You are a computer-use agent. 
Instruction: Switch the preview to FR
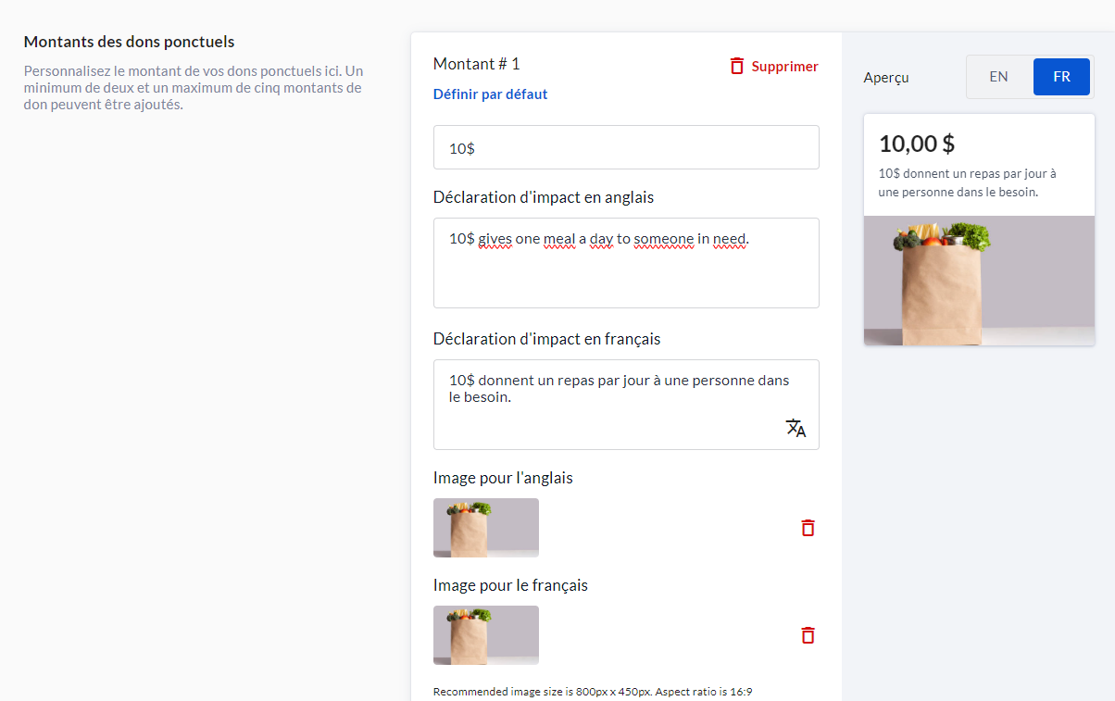[1061, 77]
